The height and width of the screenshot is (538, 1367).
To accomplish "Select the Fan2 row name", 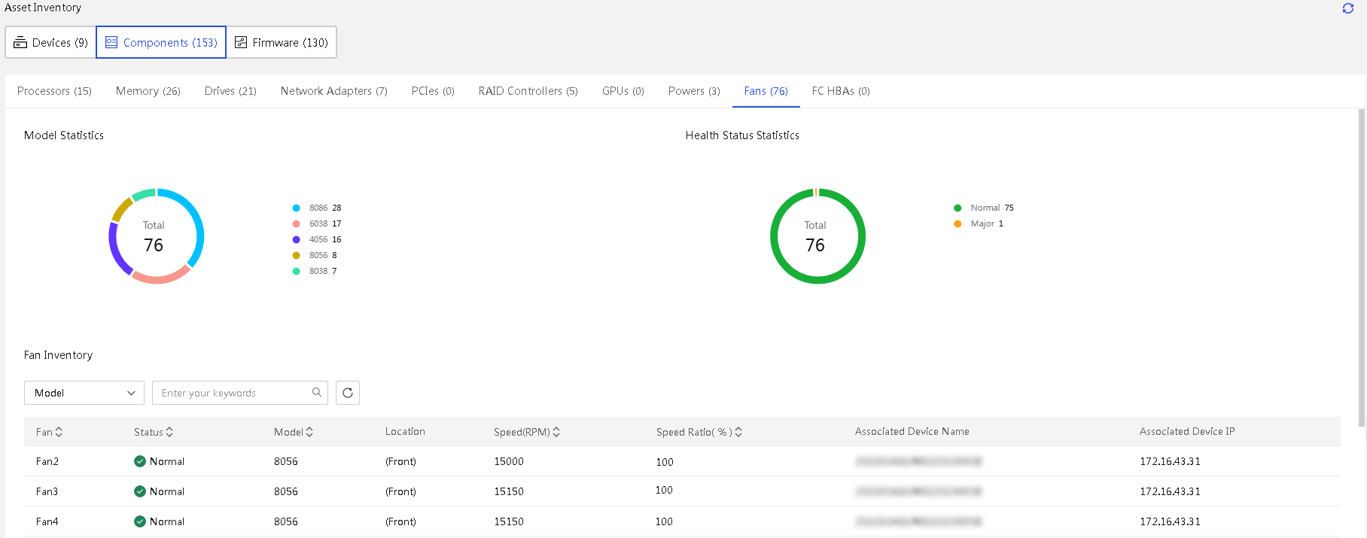I will [x=47, y=461].
